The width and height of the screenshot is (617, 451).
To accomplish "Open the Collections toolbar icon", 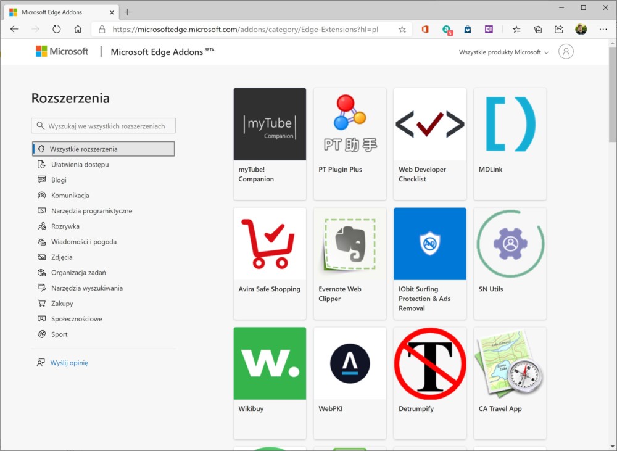I will point(538,29).
